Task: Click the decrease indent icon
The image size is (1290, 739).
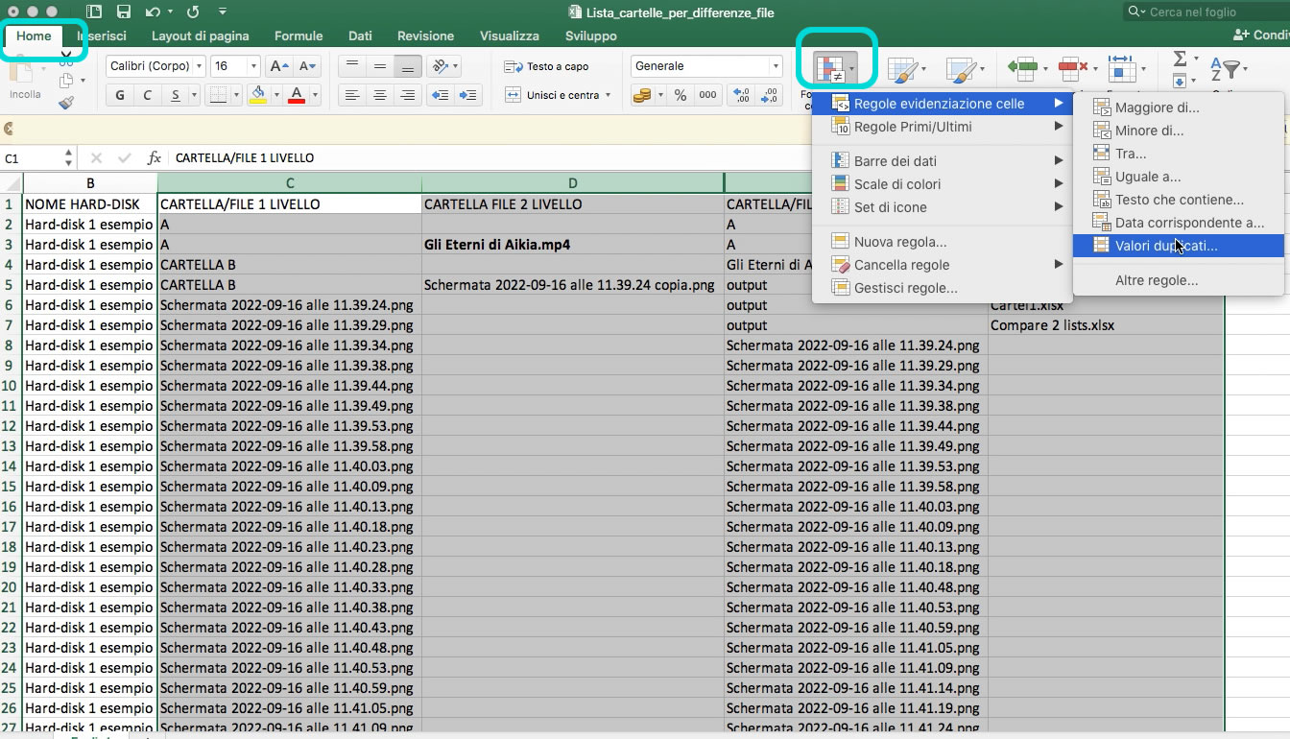Action: [x=441, y=95]
